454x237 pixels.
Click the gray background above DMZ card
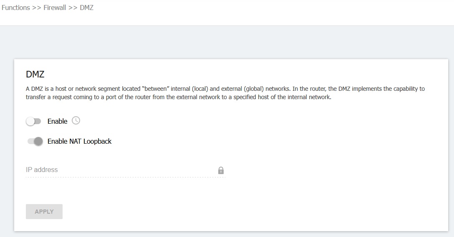click(227, 42)
